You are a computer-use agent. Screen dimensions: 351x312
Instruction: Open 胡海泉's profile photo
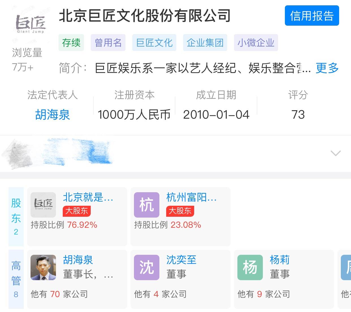(x=43, y=267)
